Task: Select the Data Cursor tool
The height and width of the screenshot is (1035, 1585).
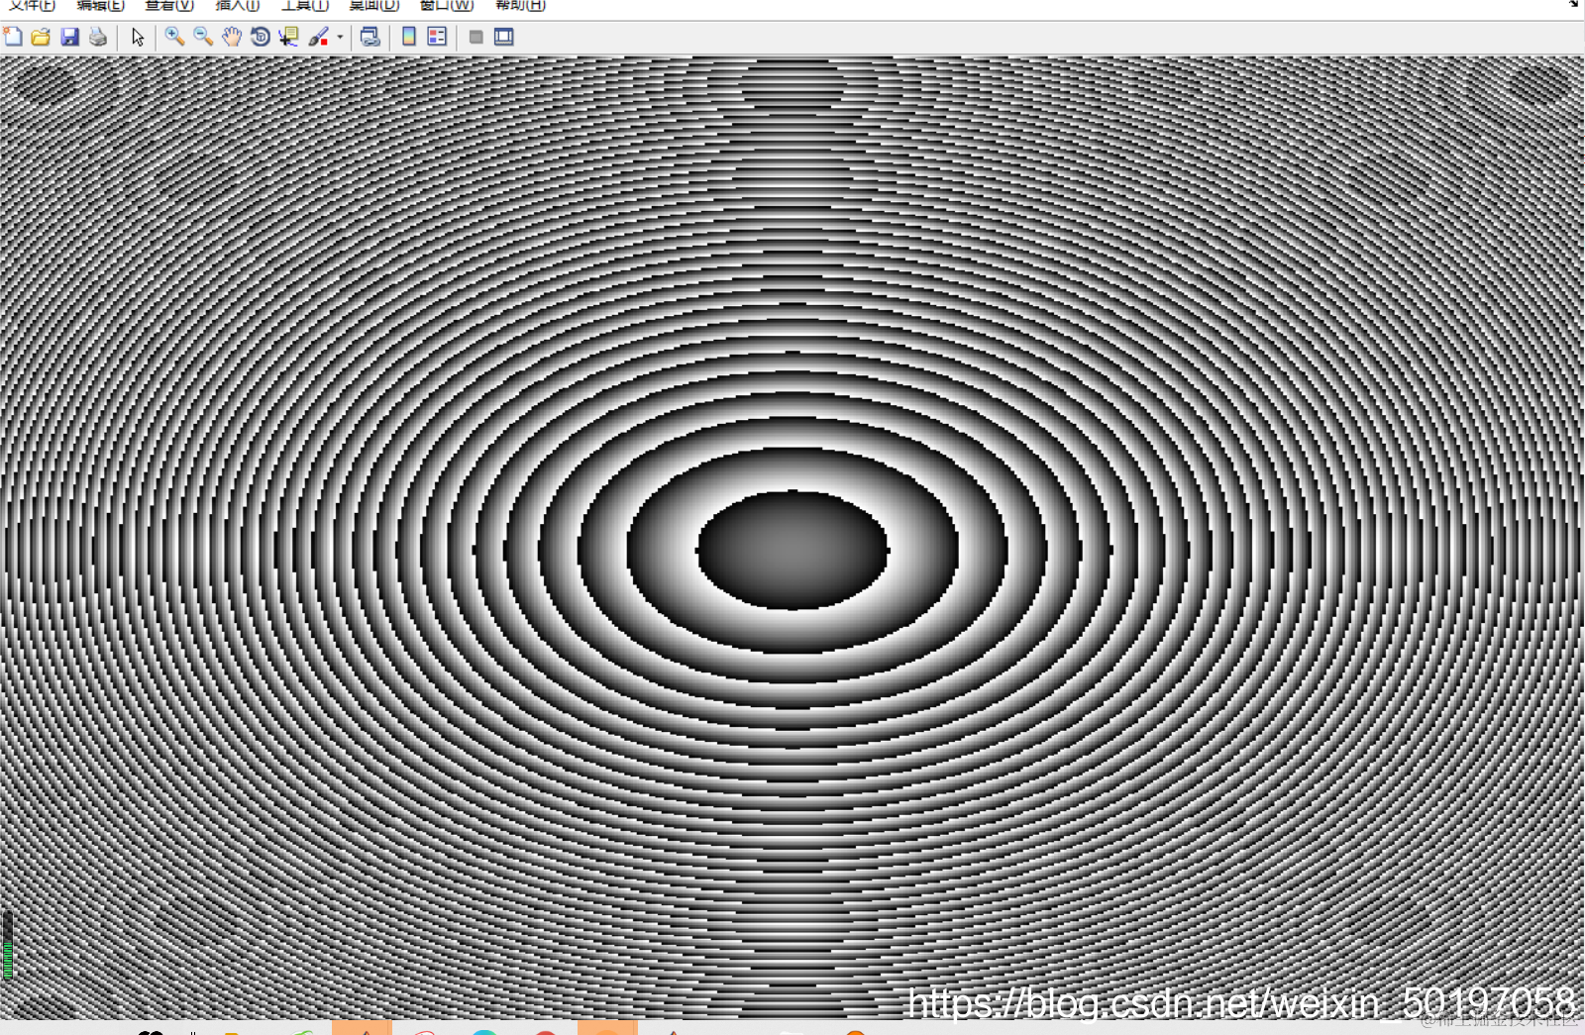Action: coord(288,37)
